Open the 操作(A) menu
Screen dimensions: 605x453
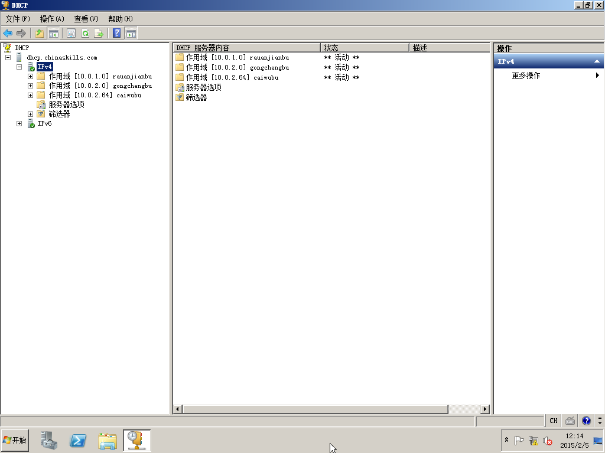coord(52,19)
